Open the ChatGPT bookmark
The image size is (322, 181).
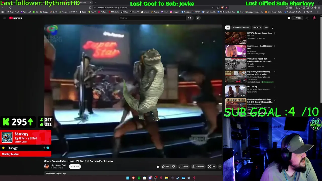click(308, 12)
